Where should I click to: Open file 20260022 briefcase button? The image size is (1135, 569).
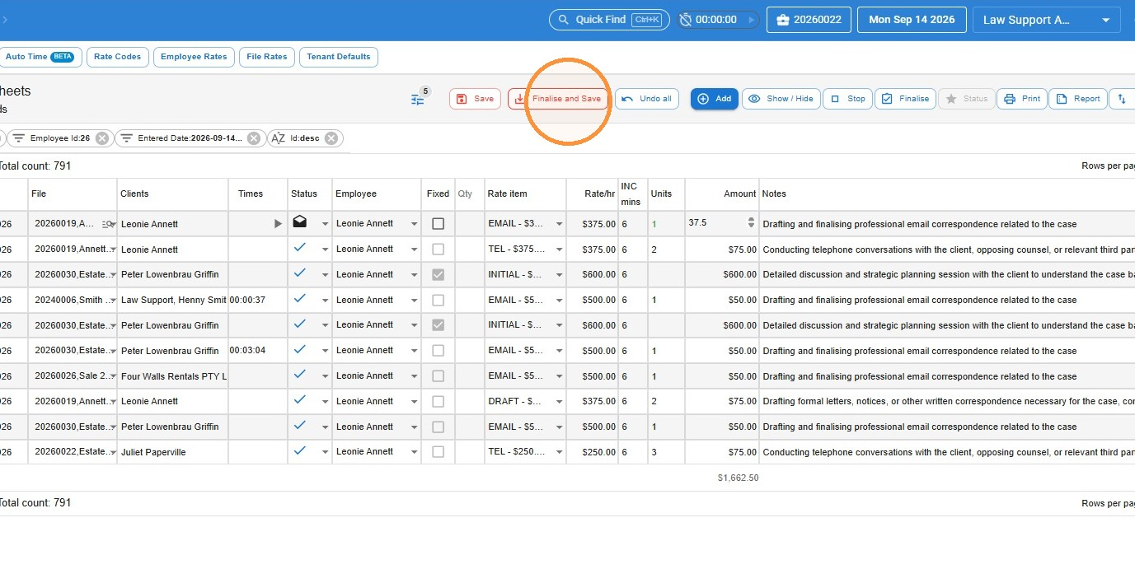pyautogui.click(x=808, y=20)
